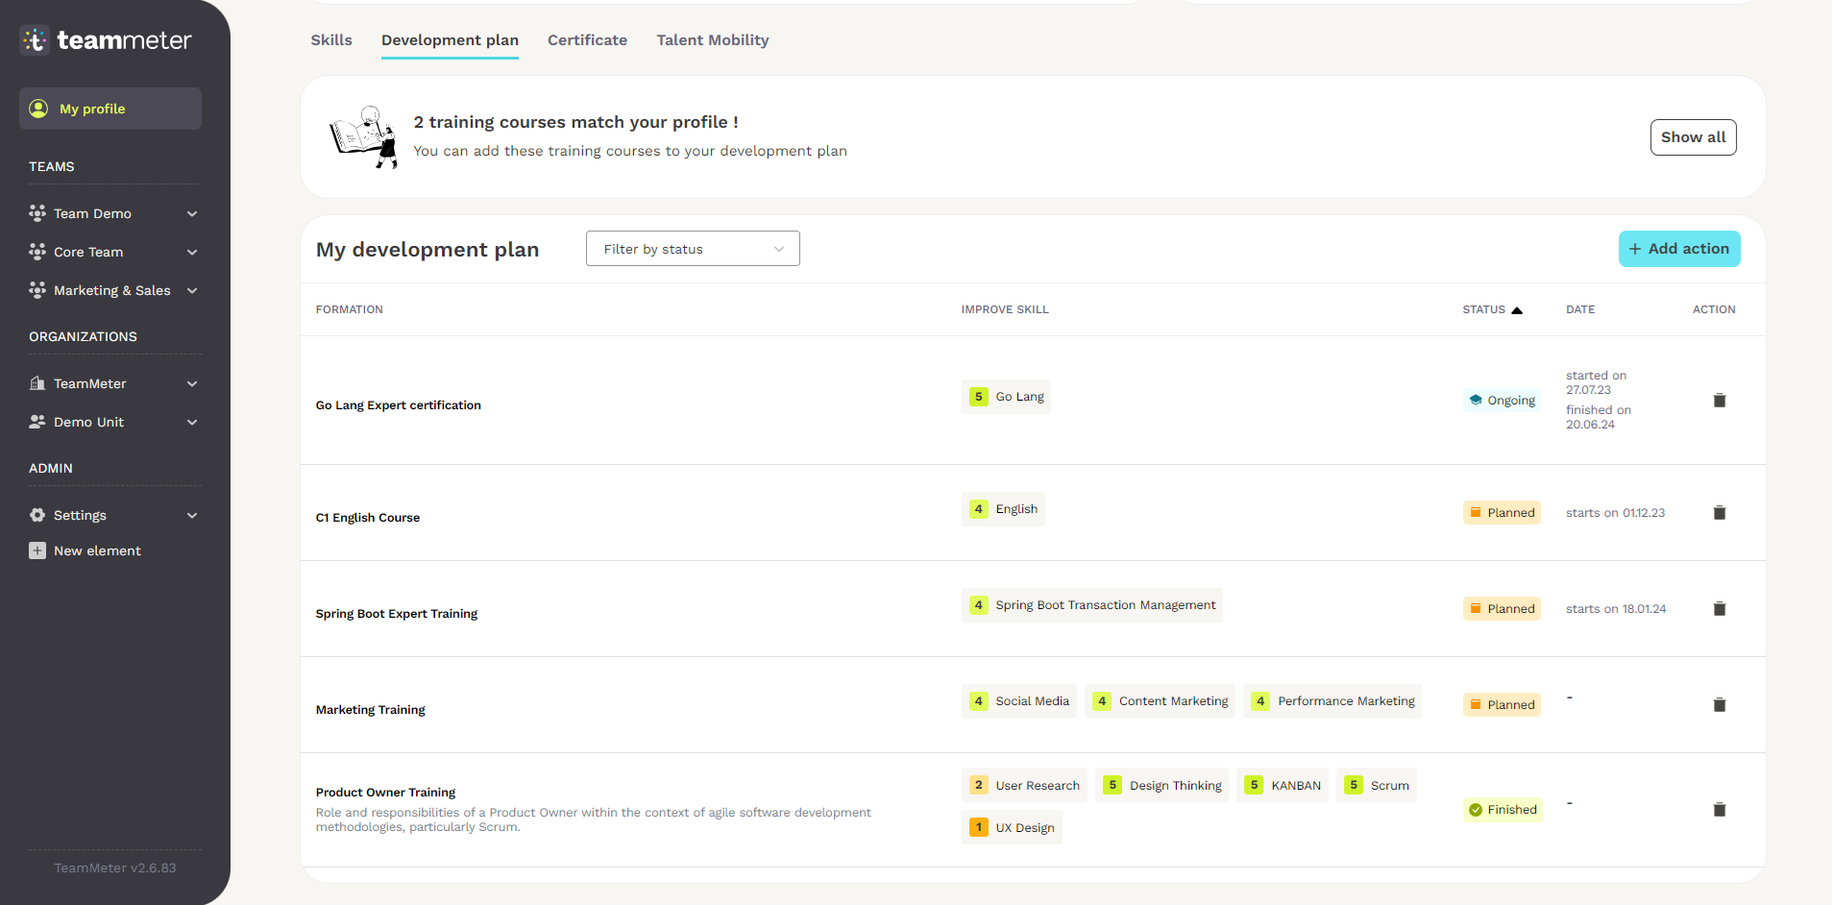This screenshot has width=1832, height=905.
Task: Click the Add action button
Action: pos(1678,249)
